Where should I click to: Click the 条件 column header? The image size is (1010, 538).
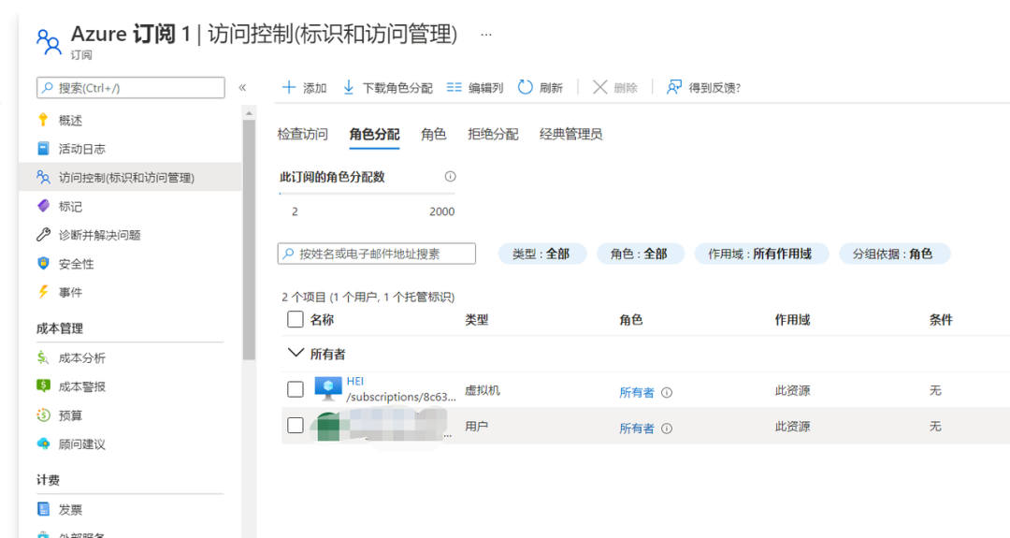[941, 320]
